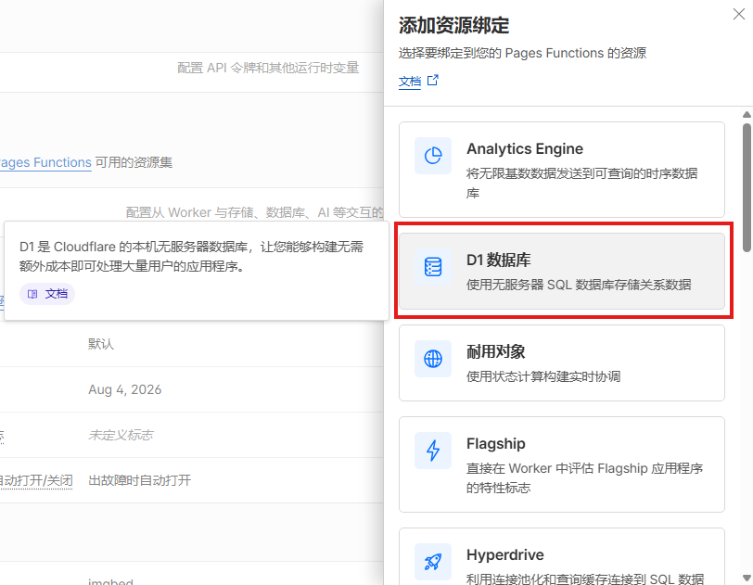
Task: Click the external link icon beside 文档
Action: tap(433, 81)
